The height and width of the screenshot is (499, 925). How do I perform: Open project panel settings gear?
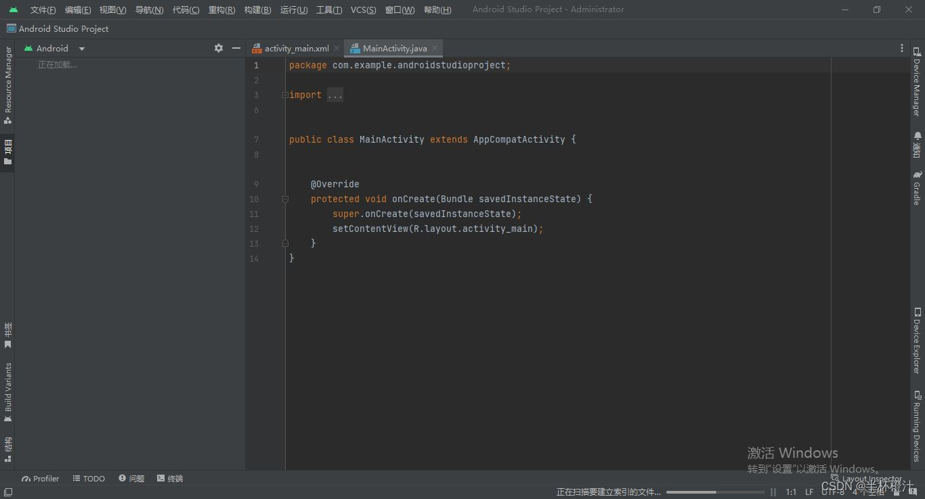click(x=219, y=48)
